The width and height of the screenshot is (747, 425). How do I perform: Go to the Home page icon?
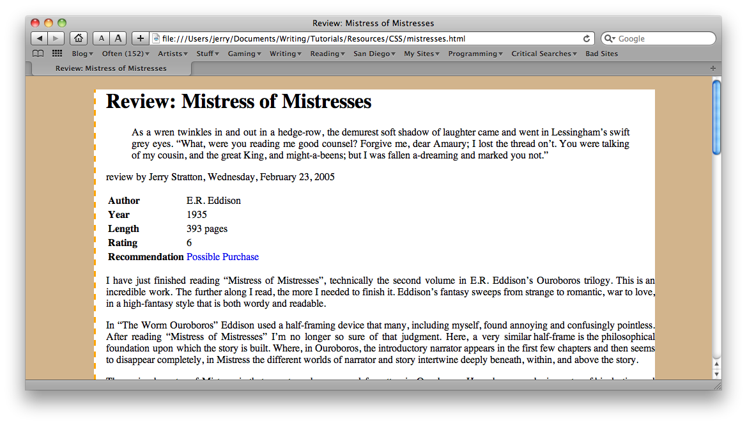click(78, 38)
